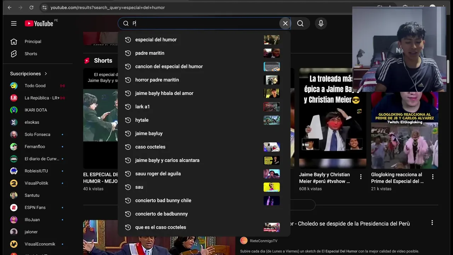
Task: Open the hamburger guide menu
Action: [x=14, y=23]
